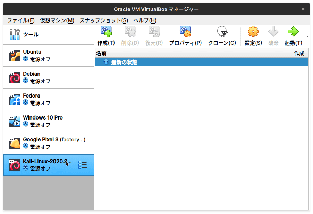Sort by the 名前 column header
Screen dimensions: 313x214
point(194,53)
